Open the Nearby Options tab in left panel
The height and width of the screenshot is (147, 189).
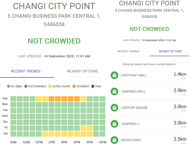click(x=82, y=71)
